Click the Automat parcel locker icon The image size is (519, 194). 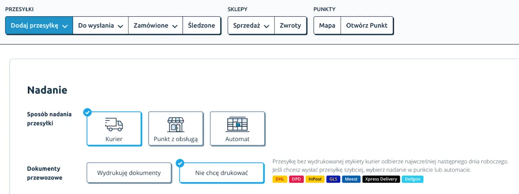coord(237,124)
